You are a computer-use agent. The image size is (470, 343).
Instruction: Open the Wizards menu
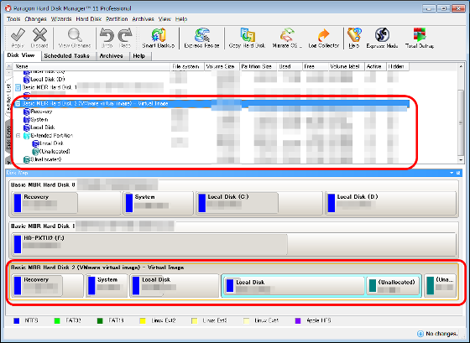pyautogui.click(x=61, y=19)
